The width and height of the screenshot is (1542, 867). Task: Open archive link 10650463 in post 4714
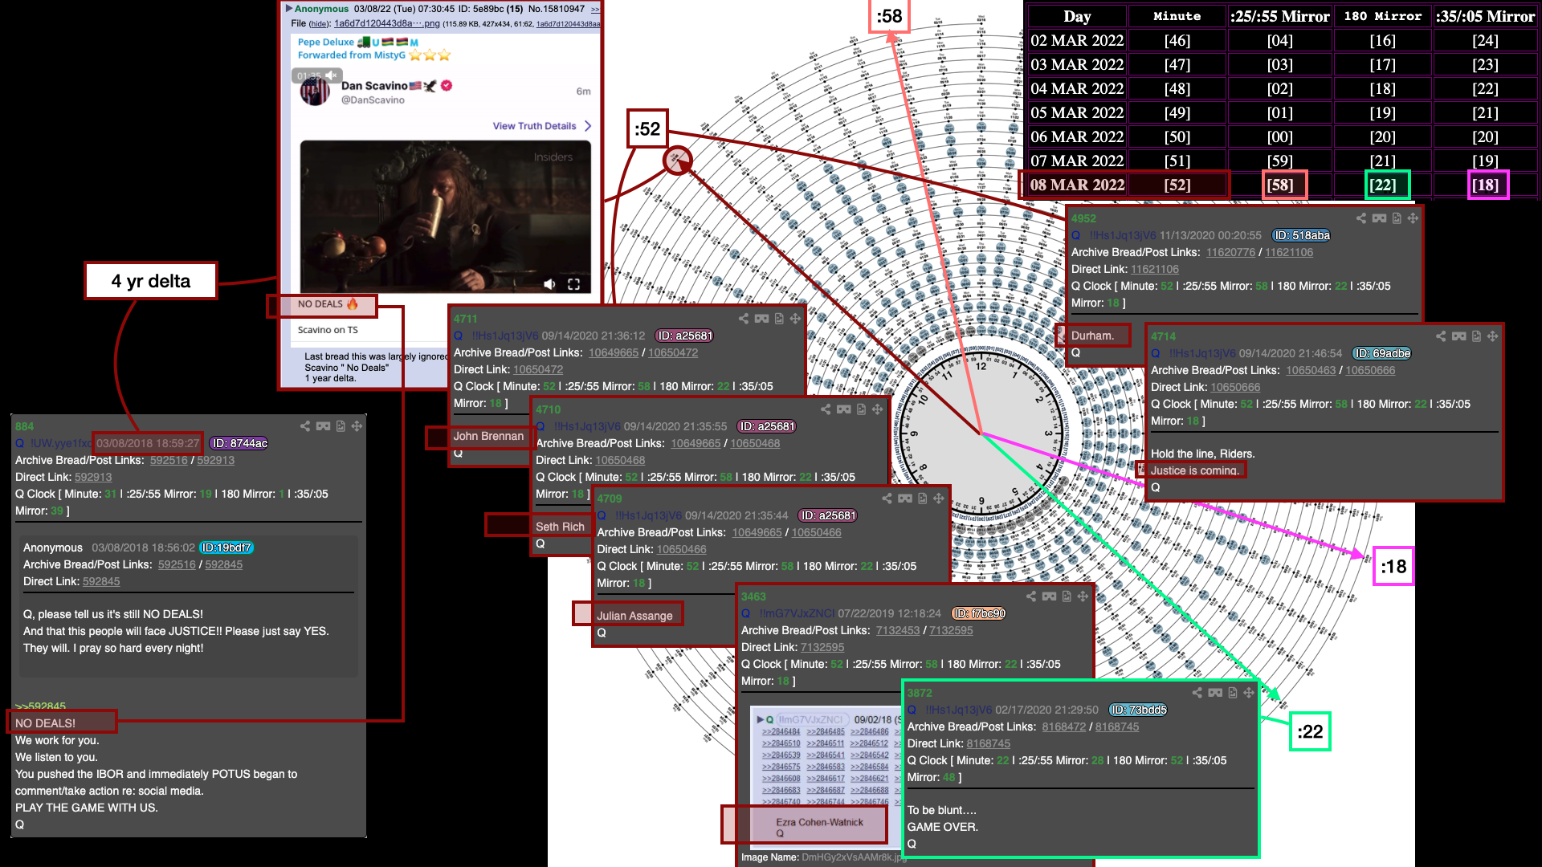[1311, 370]
